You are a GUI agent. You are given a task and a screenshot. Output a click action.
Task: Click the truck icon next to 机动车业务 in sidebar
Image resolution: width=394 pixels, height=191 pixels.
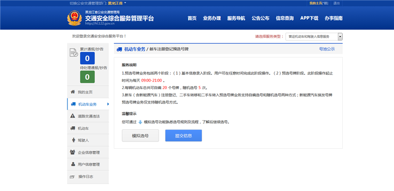coord(73,104)
